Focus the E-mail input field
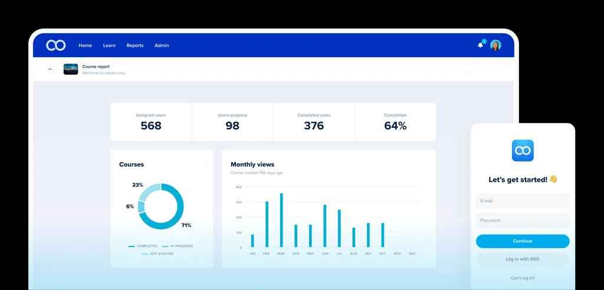This screenshot has width=604, height=290. [523, 201]
